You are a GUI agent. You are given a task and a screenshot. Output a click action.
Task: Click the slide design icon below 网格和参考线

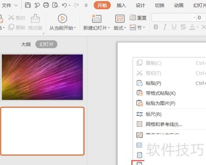[140, 135]
